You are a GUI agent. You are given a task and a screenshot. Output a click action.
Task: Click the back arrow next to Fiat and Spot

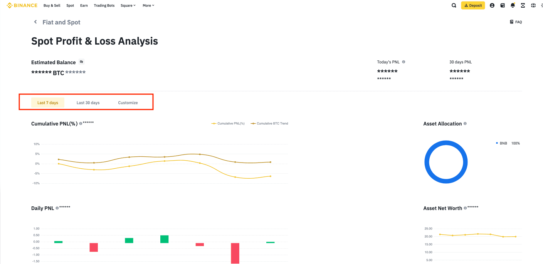[x=35, y=22]
